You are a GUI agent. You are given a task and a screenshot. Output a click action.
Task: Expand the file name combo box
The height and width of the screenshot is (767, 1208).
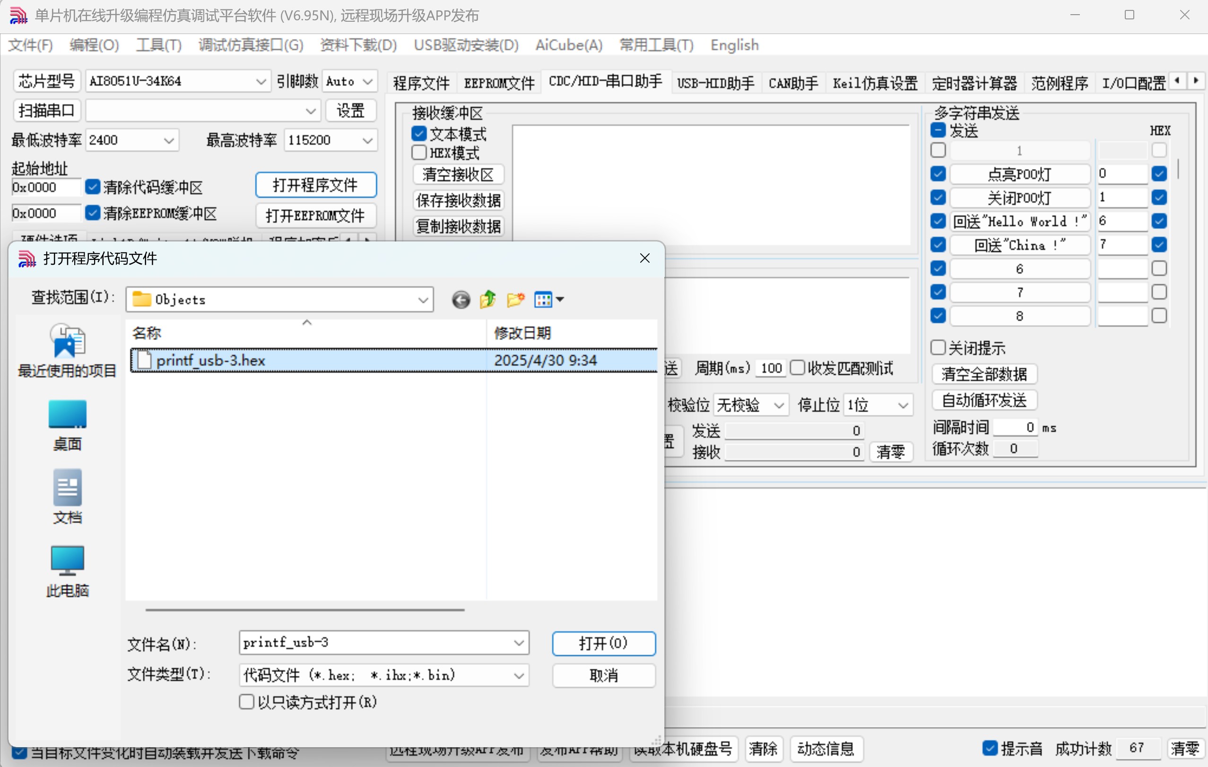pos(519,643)
